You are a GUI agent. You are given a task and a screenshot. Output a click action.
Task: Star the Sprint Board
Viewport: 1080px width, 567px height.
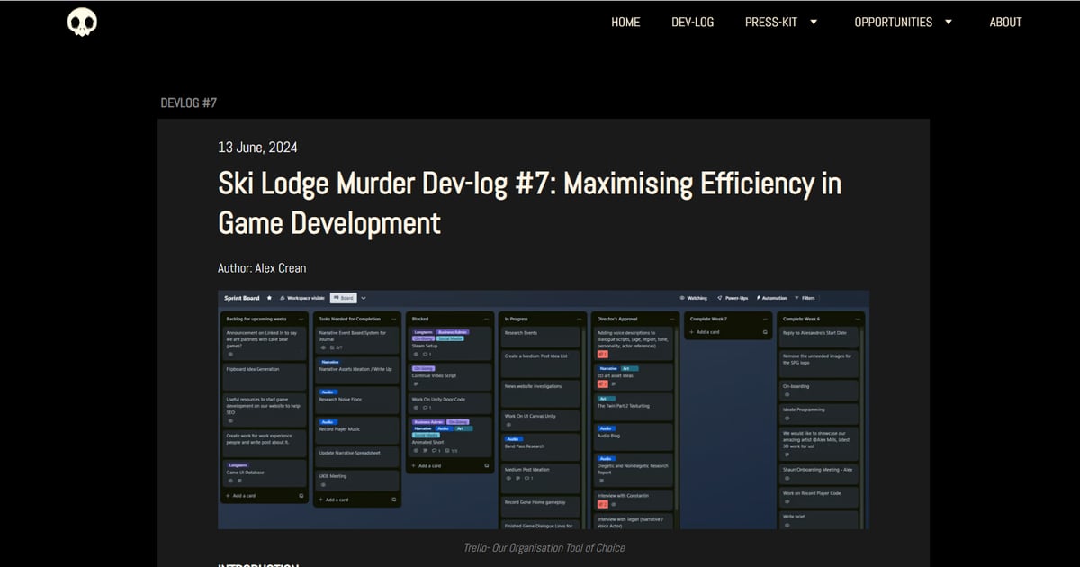point(269,297)
